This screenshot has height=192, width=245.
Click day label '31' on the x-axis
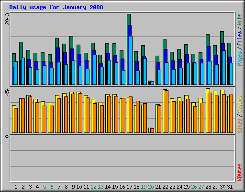230,187
